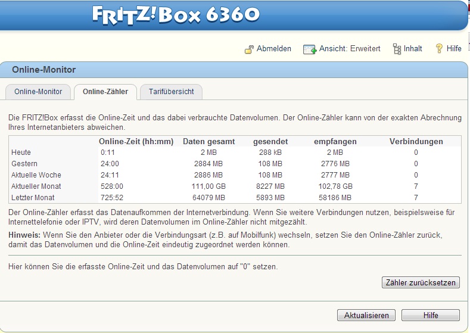
Task: Click the Aktuelle Woche row label
Action: [36, 175]
